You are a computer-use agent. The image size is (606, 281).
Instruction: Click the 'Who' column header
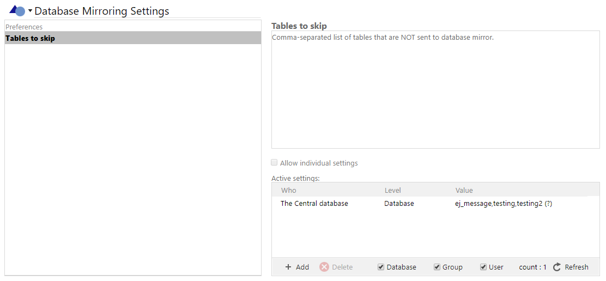click(289, 190)
